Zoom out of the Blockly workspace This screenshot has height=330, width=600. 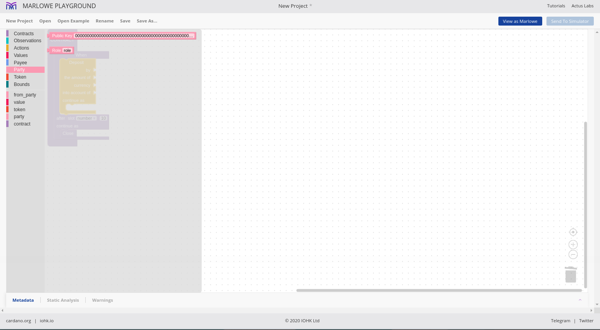click(x=573, y=254)
